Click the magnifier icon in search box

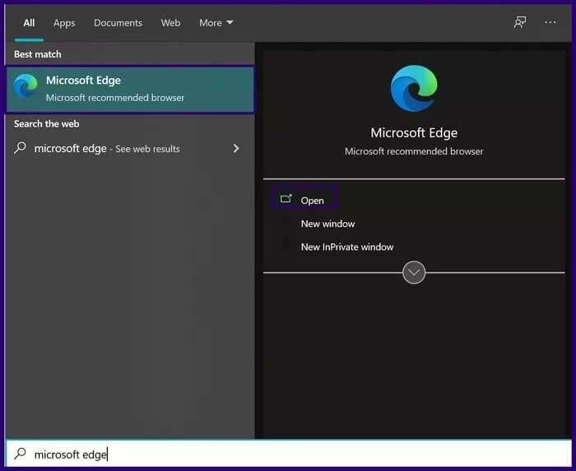(x=21, y=454)
